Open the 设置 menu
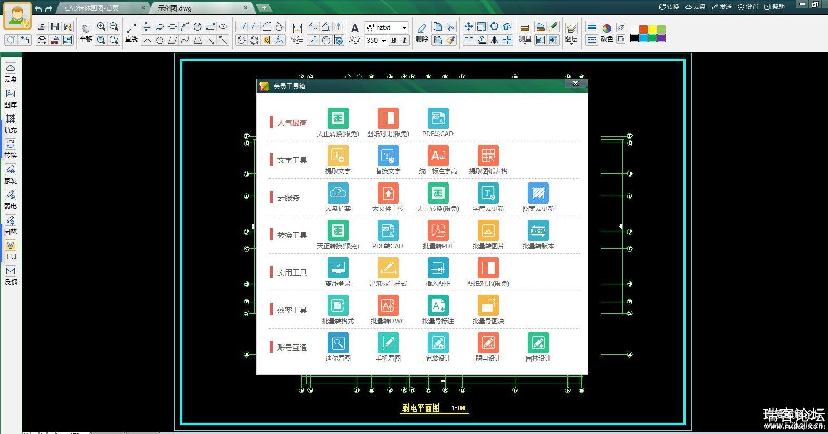The height and width of the screenshot is (434, 828). pyautogui.click(x=748, y=7)
